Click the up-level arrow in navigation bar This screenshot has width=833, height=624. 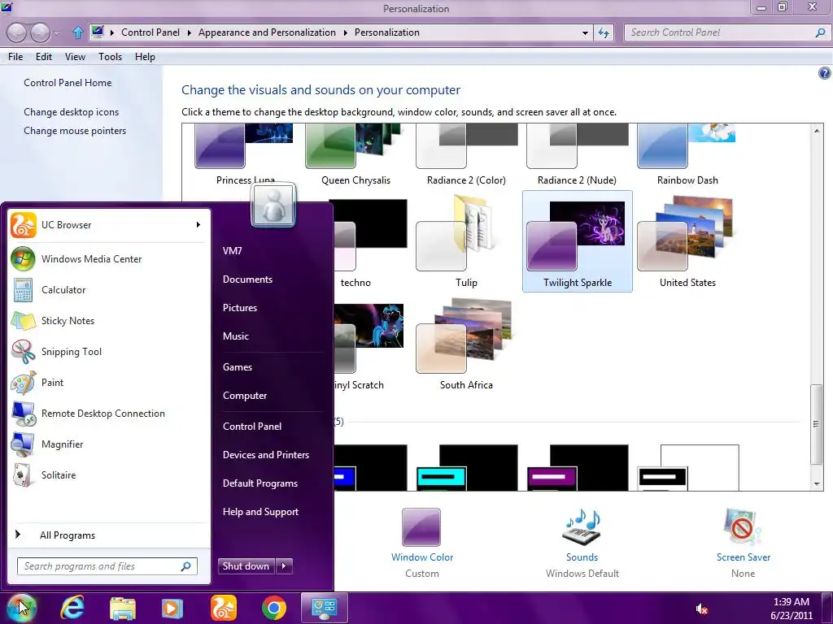tap(77, 32)
